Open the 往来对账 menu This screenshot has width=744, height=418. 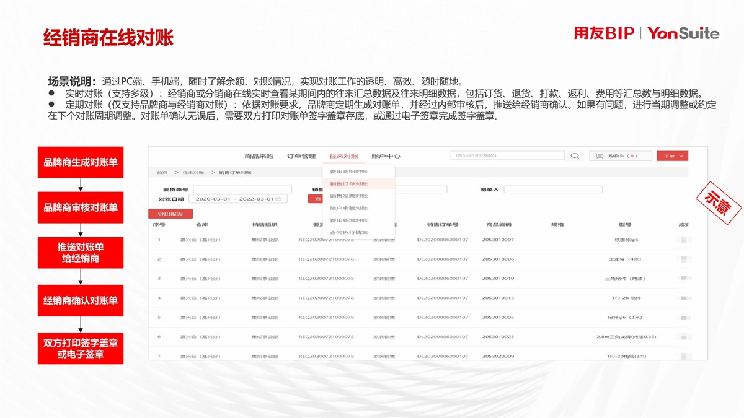[x=343, y=156]
